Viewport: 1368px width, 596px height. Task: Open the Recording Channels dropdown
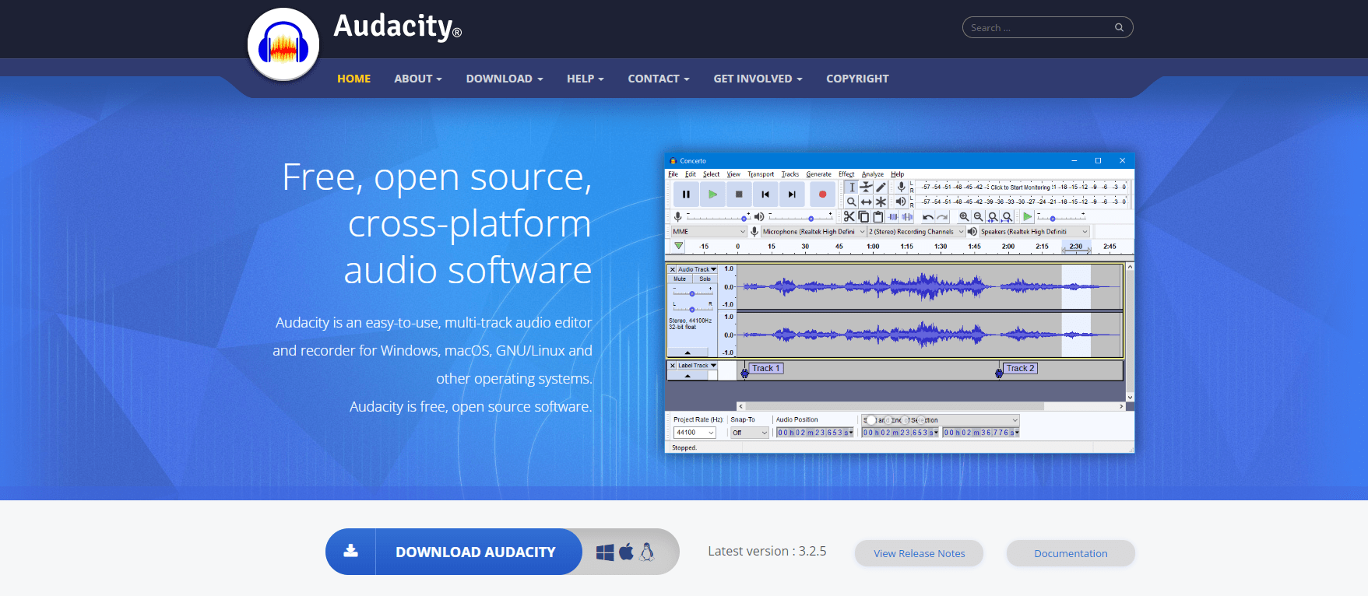916,232
